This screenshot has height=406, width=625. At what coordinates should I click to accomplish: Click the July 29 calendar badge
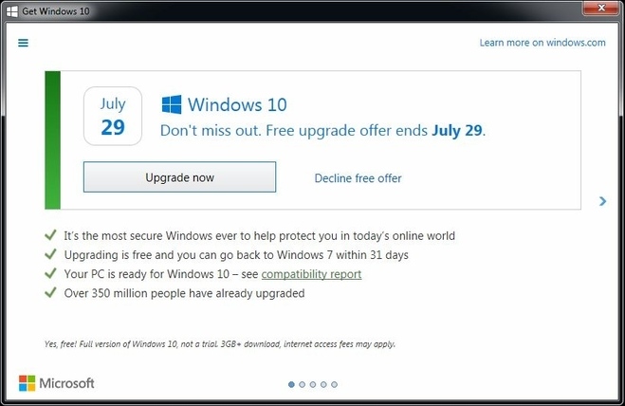(113, 116)
